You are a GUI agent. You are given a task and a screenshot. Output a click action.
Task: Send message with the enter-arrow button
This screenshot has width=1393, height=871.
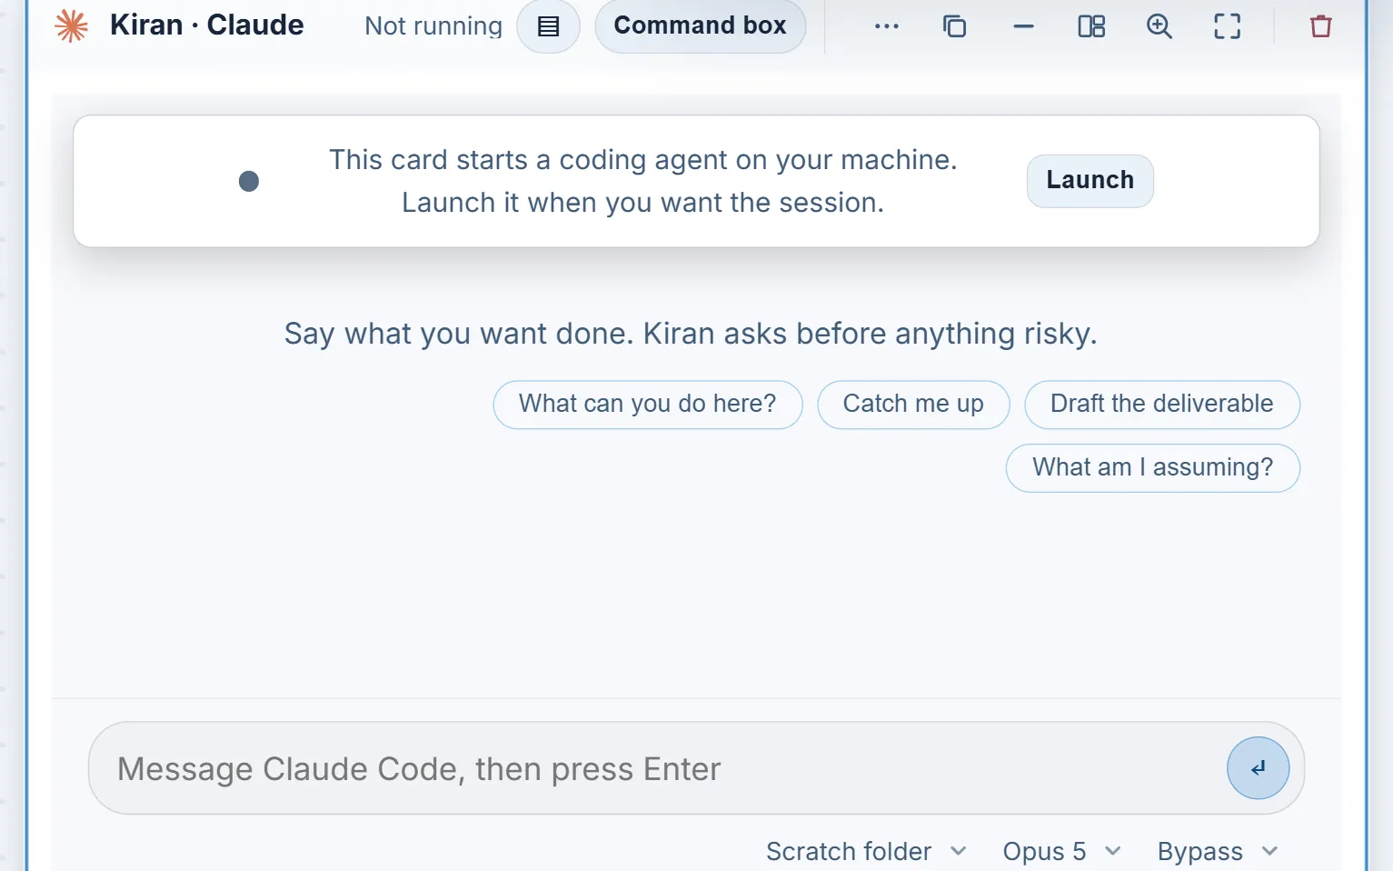[x=1258, y=768]
